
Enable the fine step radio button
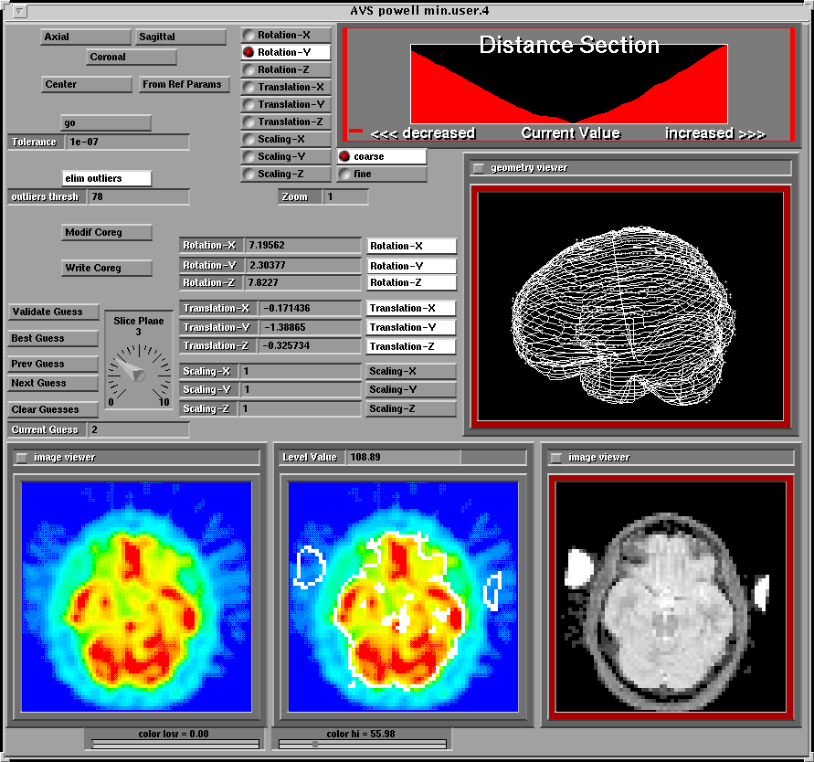coord(344,175)
